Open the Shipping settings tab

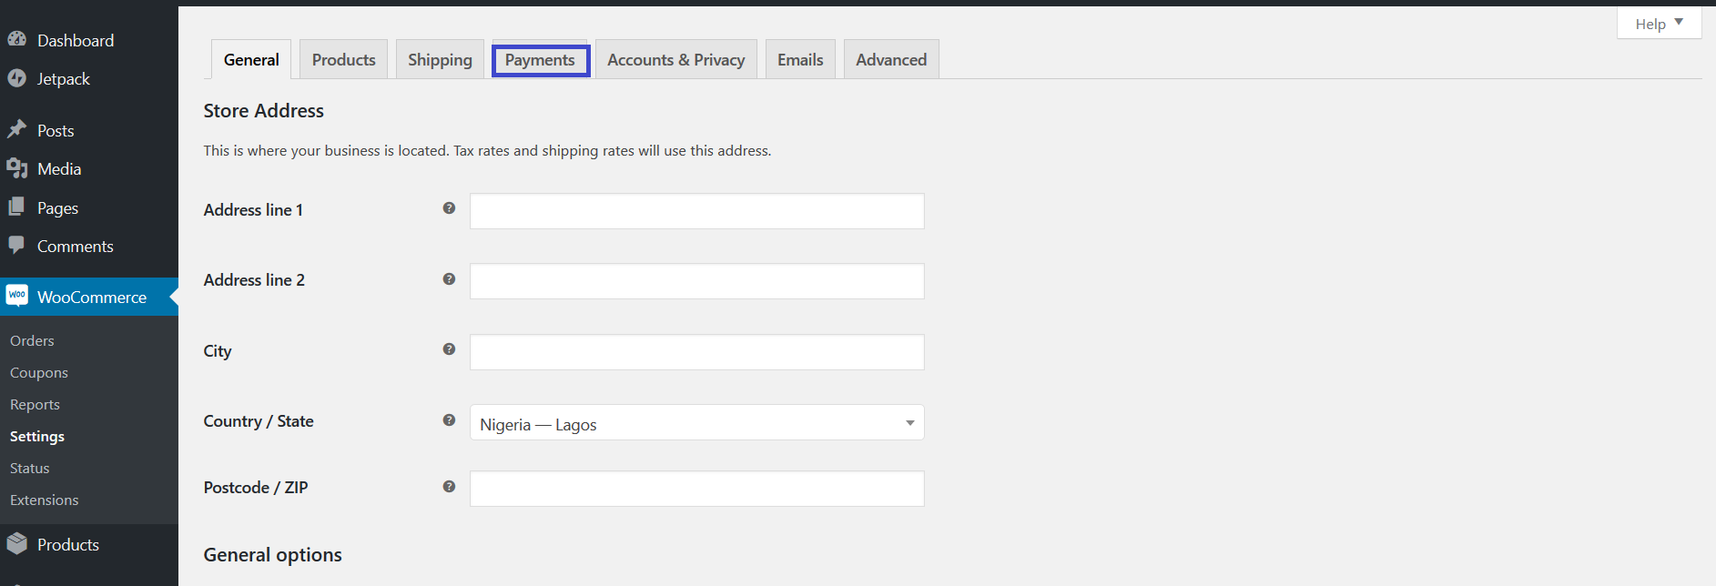[440, 60]
